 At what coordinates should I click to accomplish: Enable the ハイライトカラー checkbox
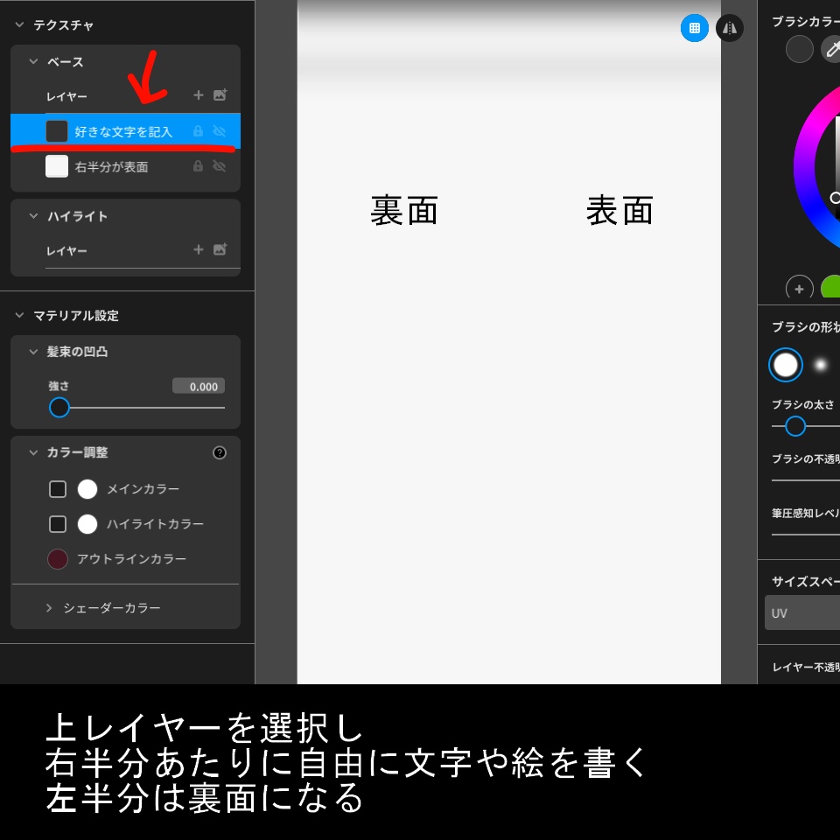[58, 523]
